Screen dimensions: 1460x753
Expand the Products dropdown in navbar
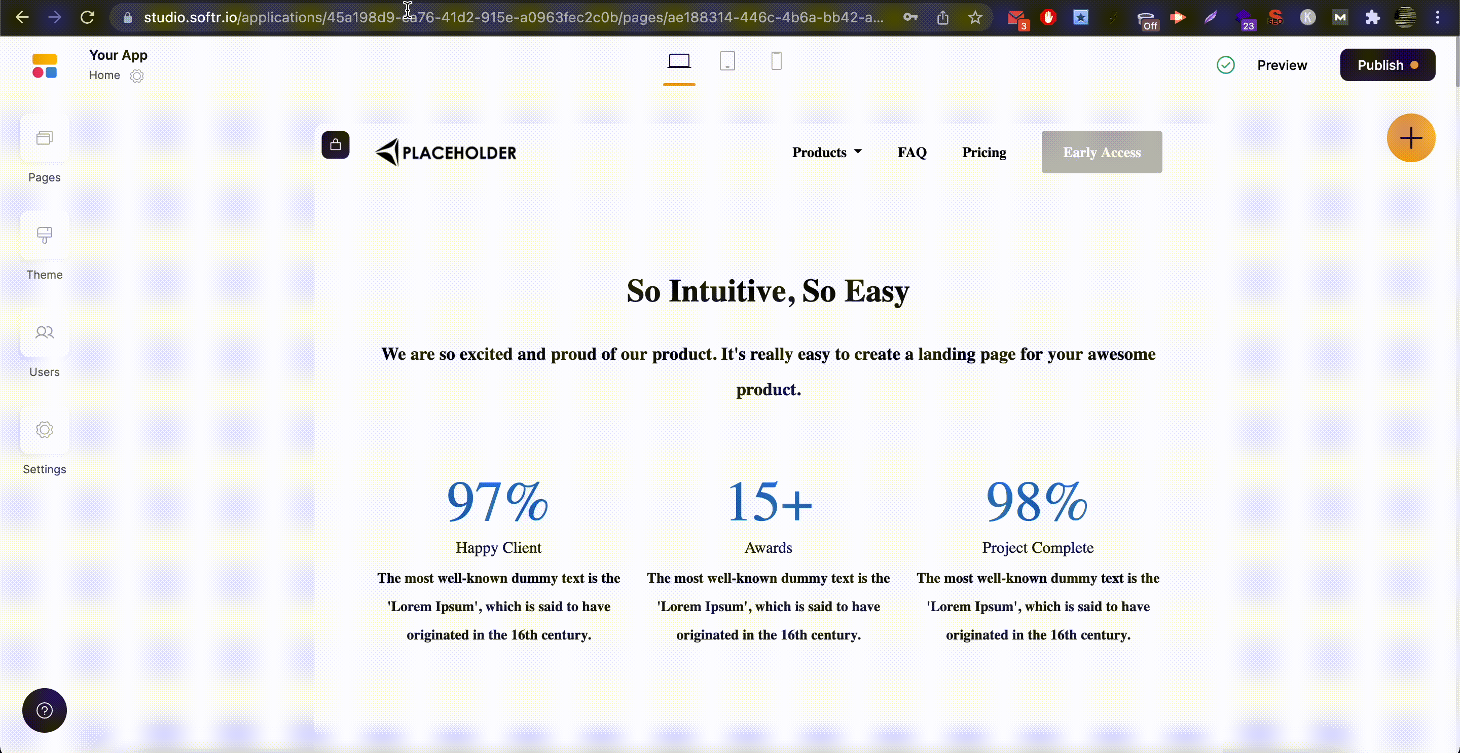[x=826, y=153]
